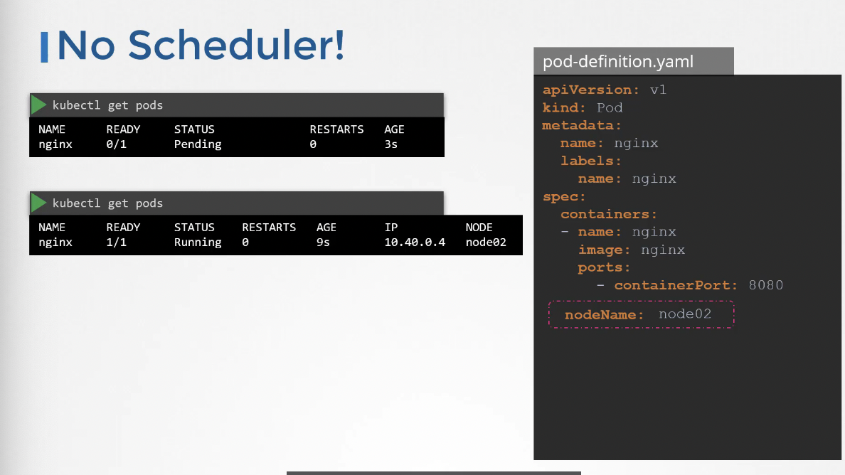Click "node02" in the NODE column
Screen dimensions: 845x475
coord(486,242)
